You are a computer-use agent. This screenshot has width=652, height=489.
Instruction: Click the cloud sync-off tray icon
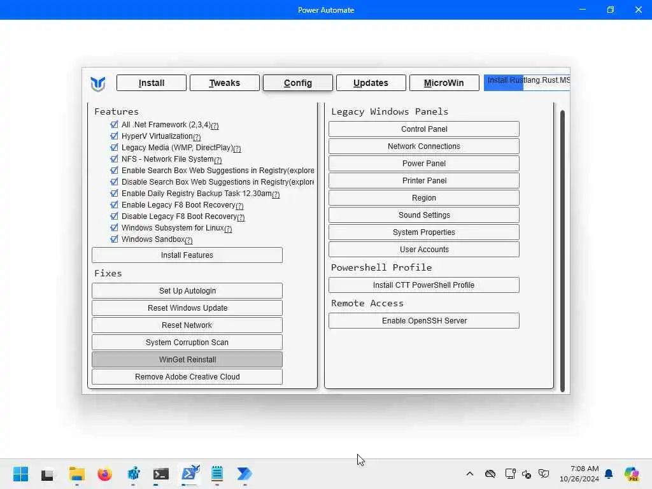tap(490, 474)
